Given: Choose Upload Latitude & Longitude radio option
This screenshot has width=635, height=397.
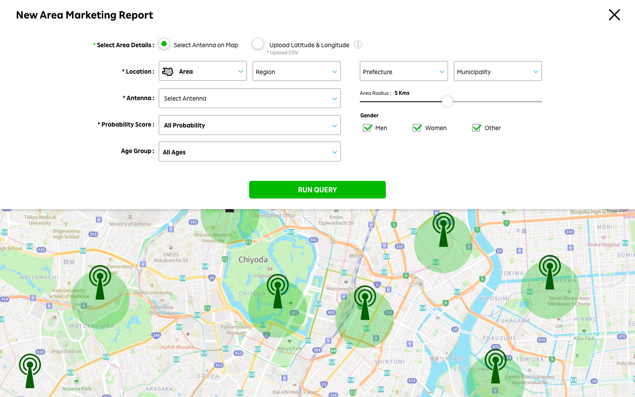Looking at the screenshot, I should [258, 44].
